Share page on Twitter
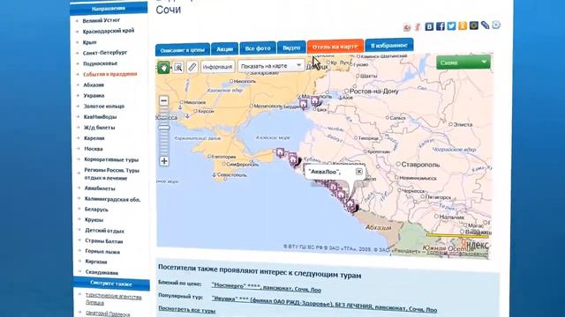This screenshot has width=565, height=317. coord(451,26)
